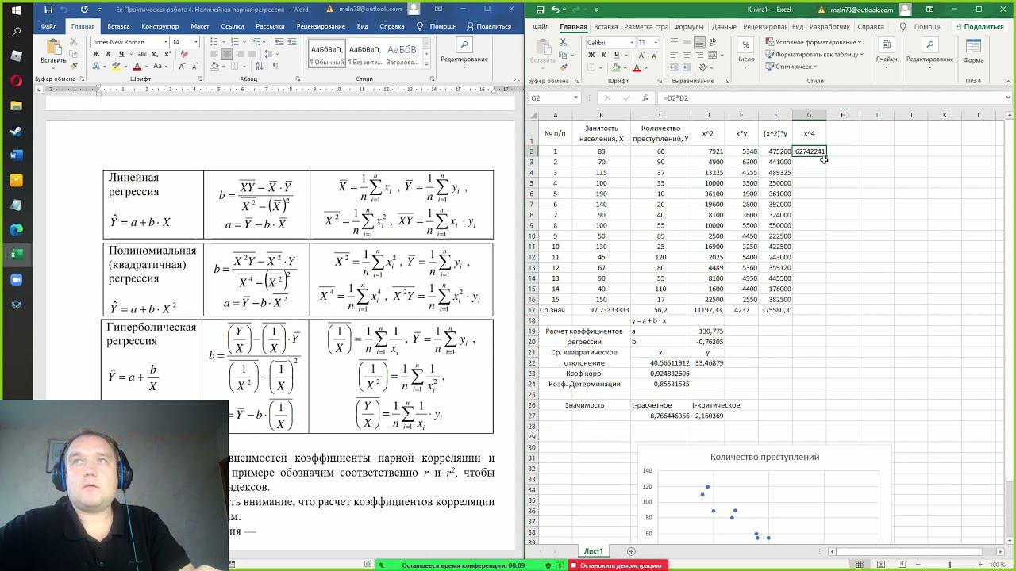
Task: Click Excel zoom slider handle
Action: point(949,565)
